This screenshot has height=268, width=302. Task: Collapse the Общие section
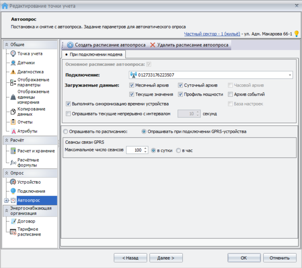(7, 45)
